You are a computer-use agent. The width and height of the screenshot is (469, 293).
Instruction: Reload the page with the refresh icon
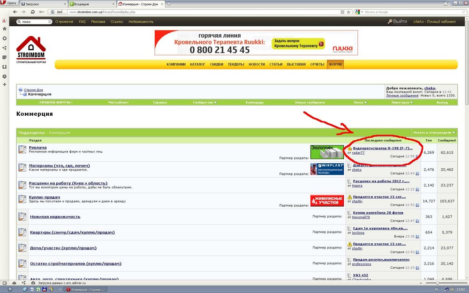32,12
